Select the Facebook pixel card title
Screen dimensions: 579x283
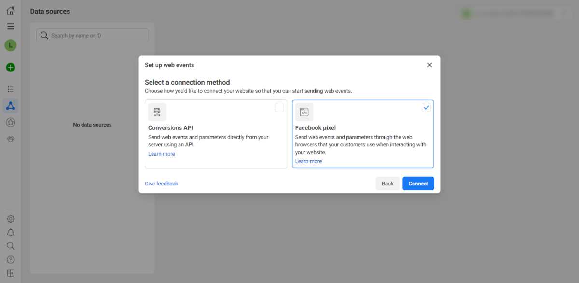[316, 128]
